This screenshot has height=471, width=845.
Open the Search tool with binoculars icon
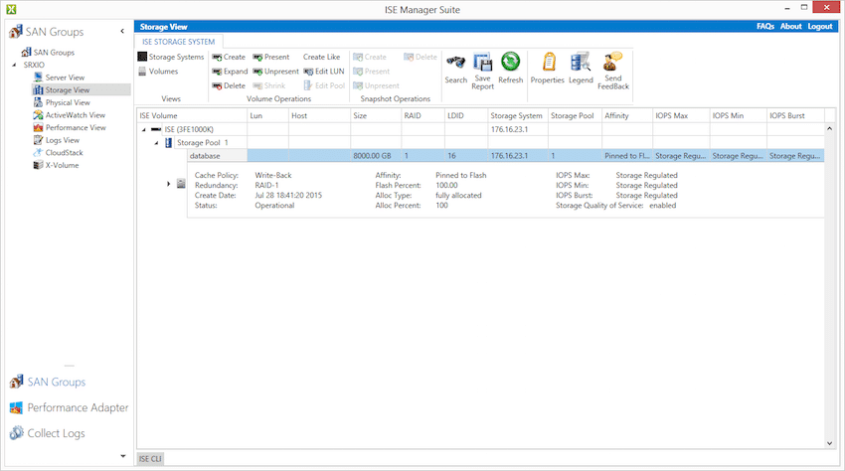(456, 69)
